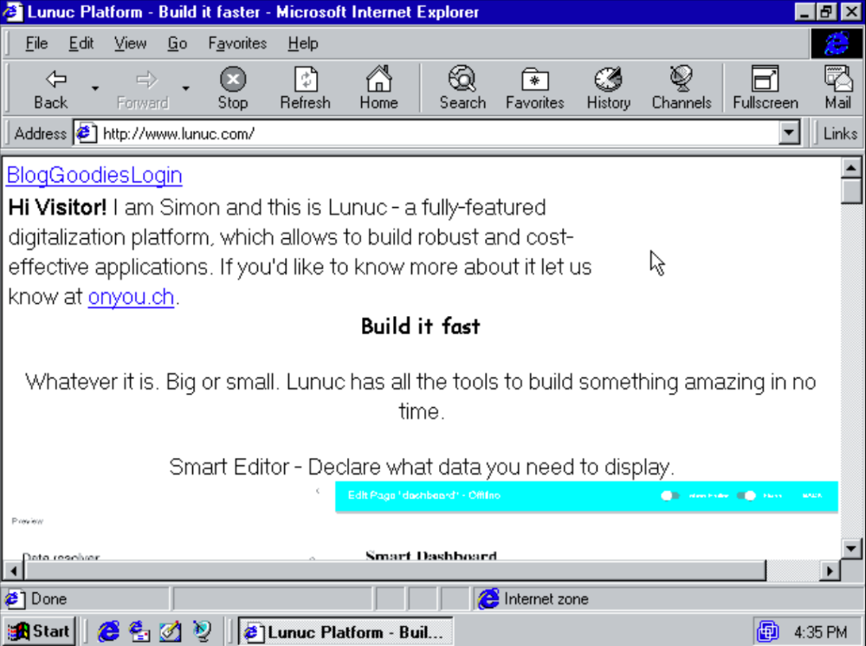
Task: Launch Outlook Express from quick launch
Action: [x=139, y=631]
